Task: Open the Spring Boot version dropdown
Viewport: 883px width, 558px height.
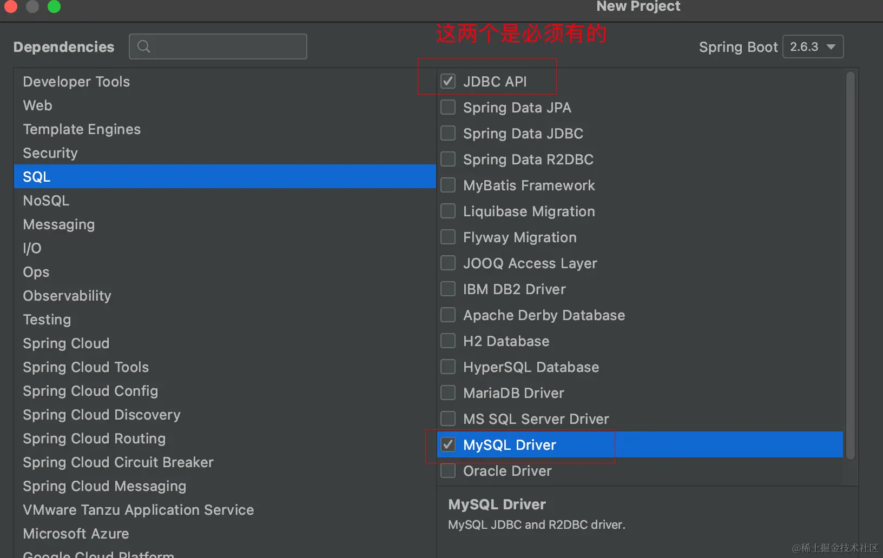Action: click(813, 46)
